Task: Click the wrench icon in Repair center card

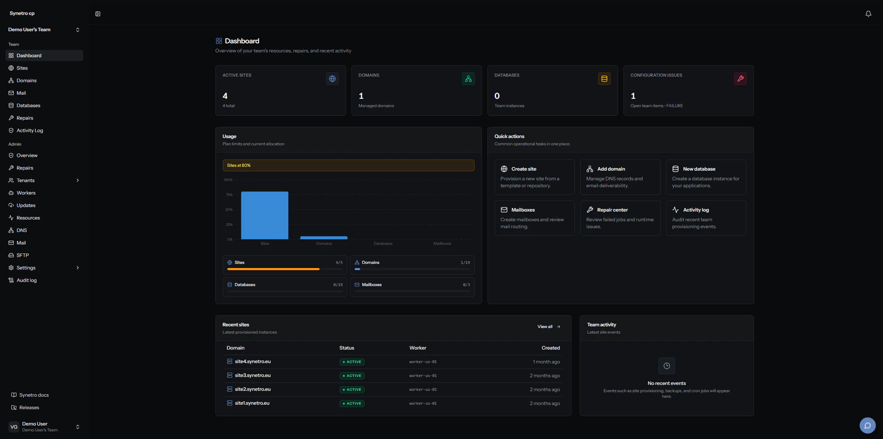Action: tap(590, 210)
